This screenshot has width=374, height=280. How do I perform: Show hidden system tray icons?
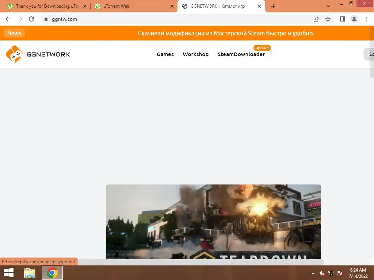313,273
